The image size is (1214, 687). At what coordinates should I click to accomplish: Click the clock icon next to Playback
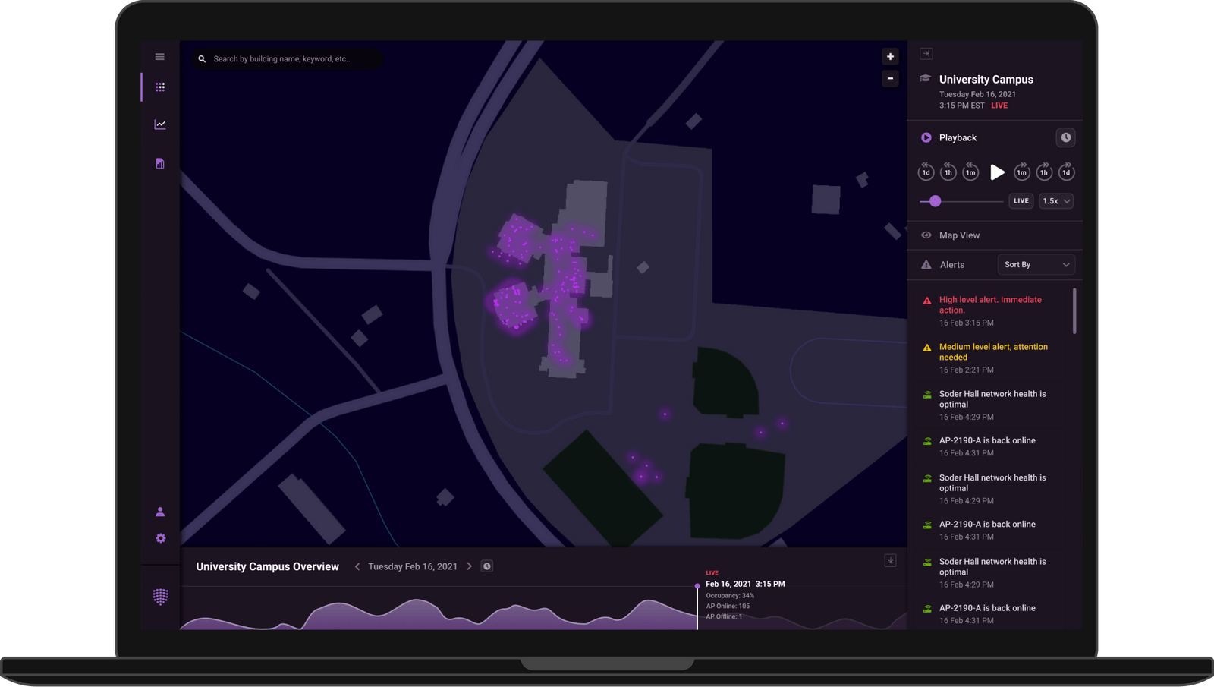pos(1065,137)
